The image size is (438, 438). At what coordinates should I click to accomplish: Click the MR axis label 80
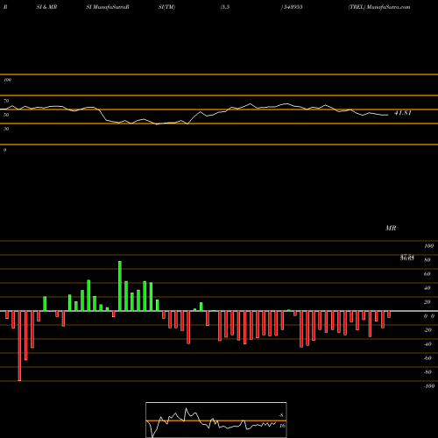coord(427,260)
